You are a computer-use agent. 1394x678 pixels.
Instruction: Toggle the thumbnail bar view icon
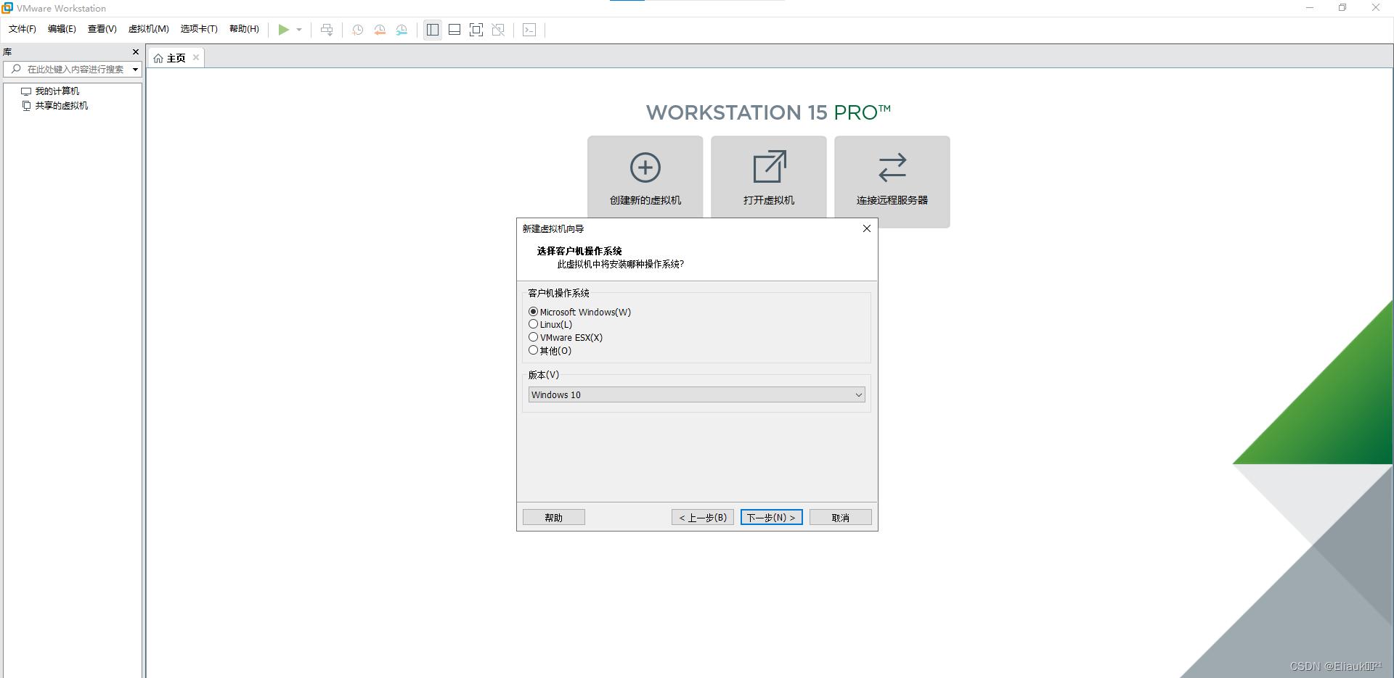point(455,30)
